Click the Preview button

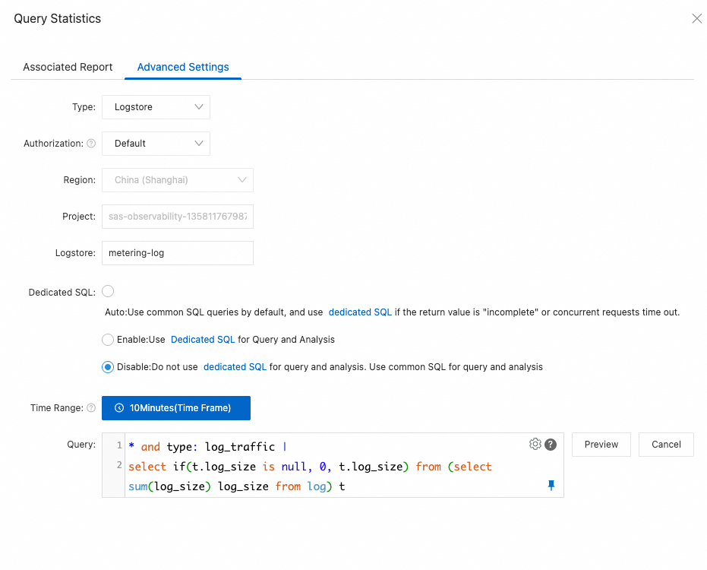pos(601,445)
